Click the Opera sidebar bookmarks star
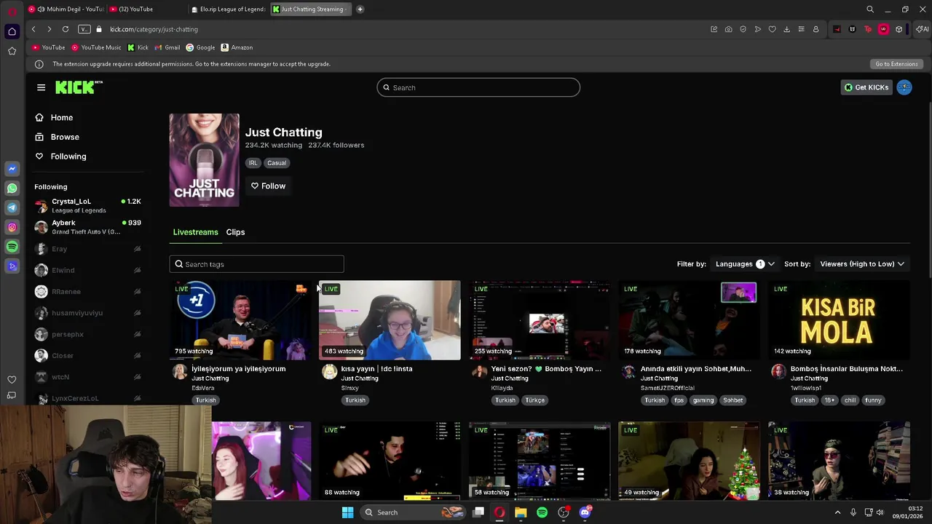The height and width of the screenshot is (524, 932). pyautogui.click(x=12, y=51)
